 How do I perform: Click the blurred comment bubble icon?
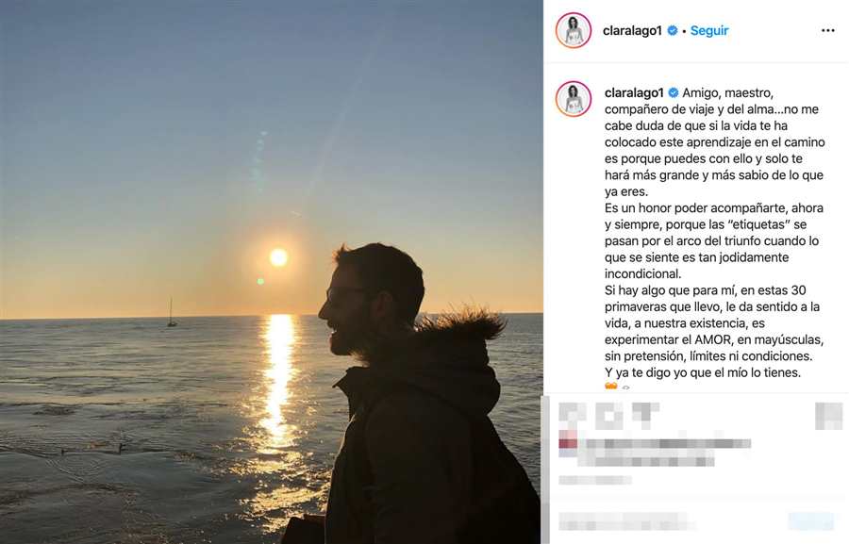click(608, 415)
